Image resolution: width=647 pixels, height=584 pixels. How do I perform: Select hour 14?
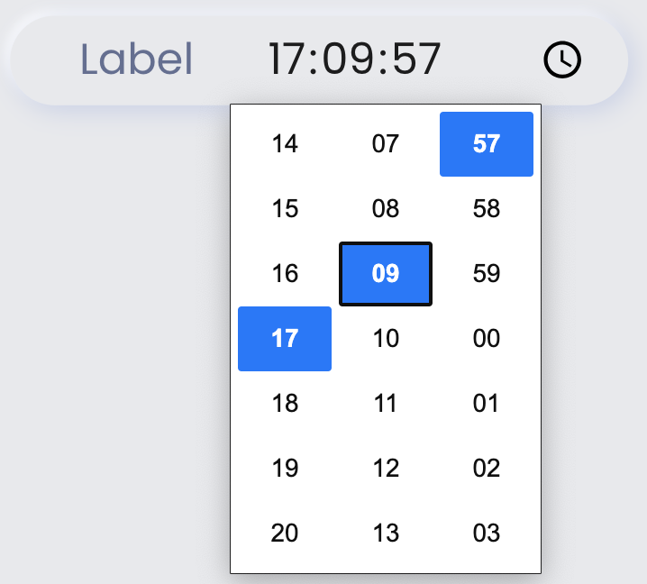point(285,144)
